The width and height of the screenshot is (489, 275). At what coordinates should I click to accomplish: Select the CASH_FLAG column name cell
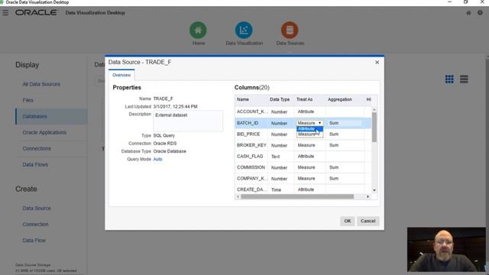[251, 156]
